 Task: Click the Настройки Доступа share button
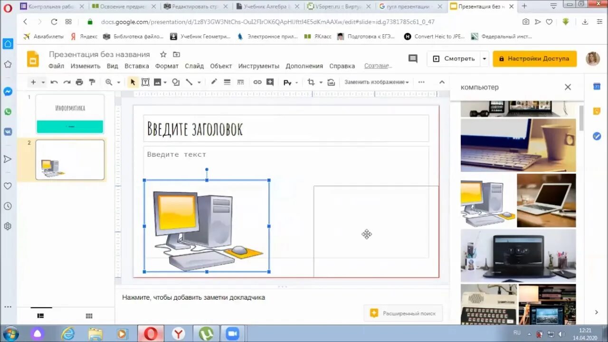pyautogui.click(x=534, y=59)
